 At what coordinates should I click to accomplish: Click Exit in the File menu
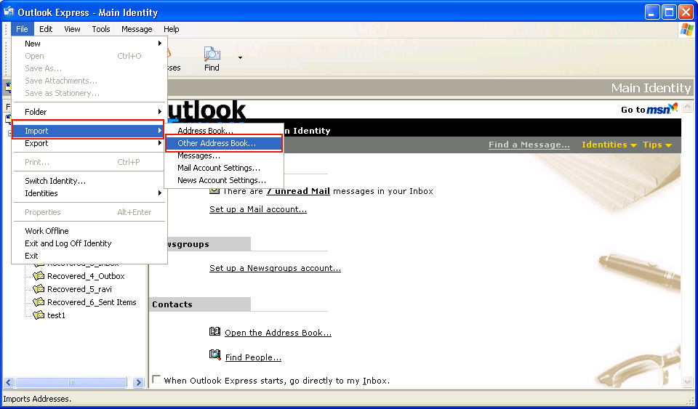(89, 256)
